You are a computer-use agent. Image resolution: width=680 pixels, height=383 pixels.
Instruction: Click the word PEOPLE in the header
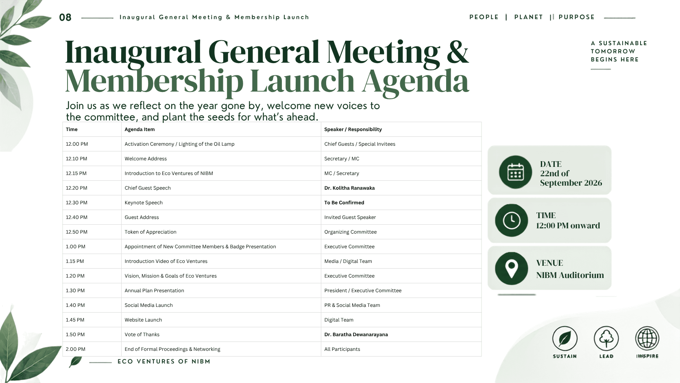coord(484,17)
